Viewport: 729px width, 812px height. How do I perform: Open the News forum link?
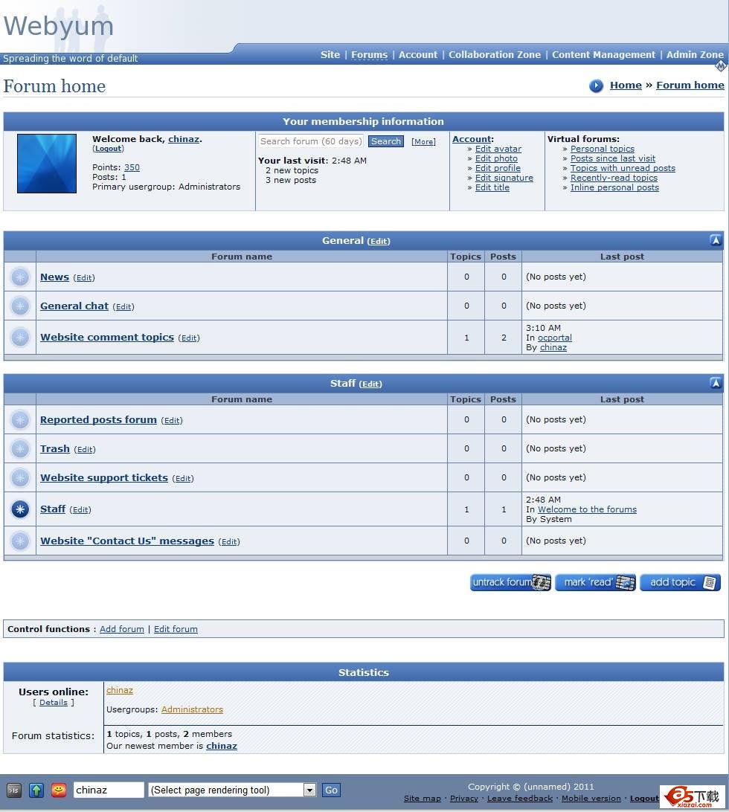54,277
